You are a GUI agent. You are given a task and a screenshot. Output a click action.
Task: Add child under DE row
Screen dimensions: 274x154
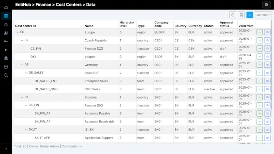(x=260, y=65)
